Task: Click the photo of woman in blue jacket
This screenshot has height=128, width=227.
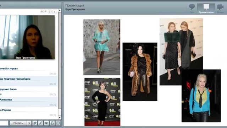Action: pos(201,96)
